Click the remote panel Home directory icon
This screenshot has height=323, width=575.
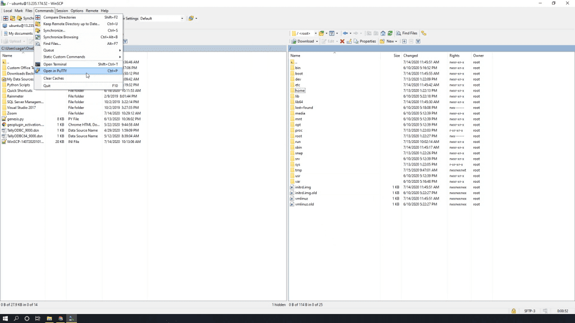383,33
